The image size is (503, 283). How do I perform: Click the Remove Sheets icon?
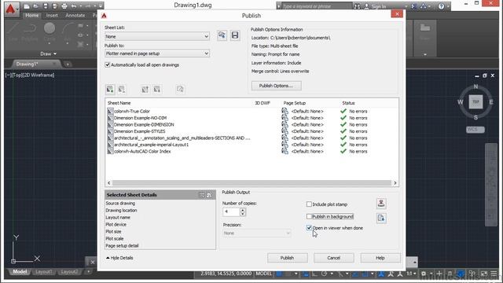tap(122, 89)
